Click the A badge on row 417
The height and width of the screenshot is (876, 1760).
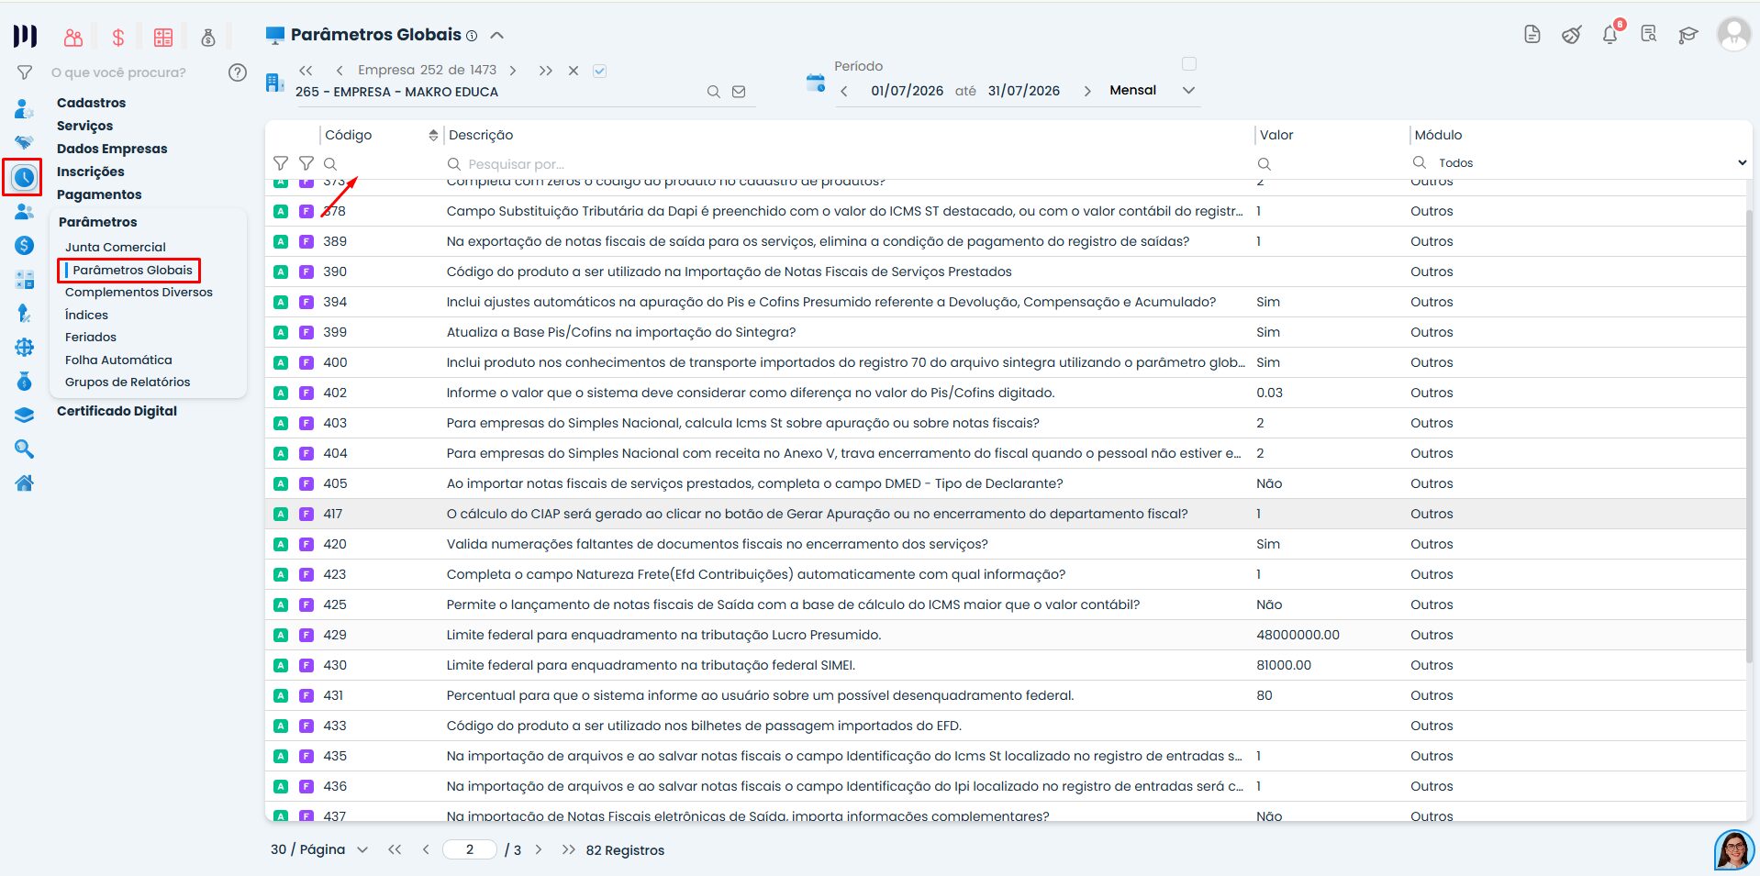(281, 514)
